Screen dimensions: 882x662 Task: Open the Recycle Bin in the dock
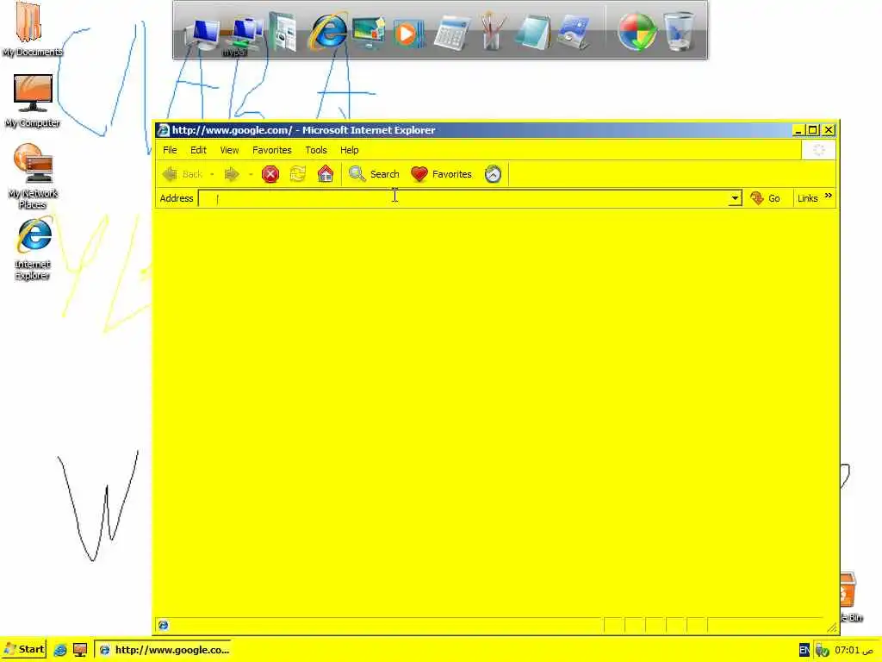679,32
